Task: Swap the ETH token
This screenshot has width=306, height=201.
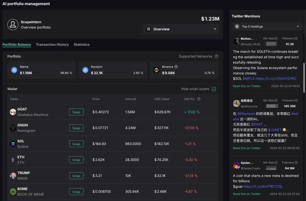Action: [x=76, y=160]
